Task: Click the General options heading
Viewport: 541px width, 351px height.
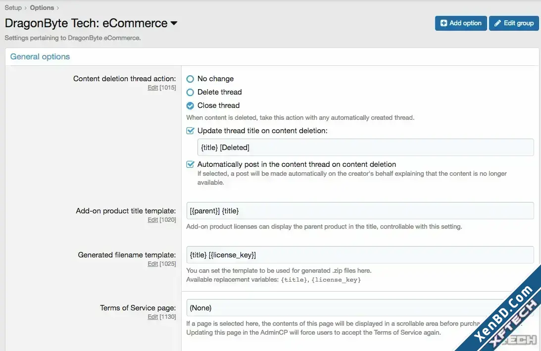Action: [40, 56]
